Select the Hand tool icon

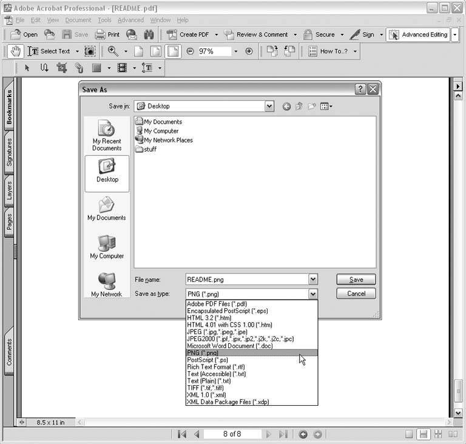[16, 52]
